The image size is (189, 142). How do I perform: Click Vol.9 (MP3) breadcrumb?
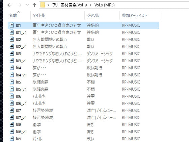click(x=104, y=5)
